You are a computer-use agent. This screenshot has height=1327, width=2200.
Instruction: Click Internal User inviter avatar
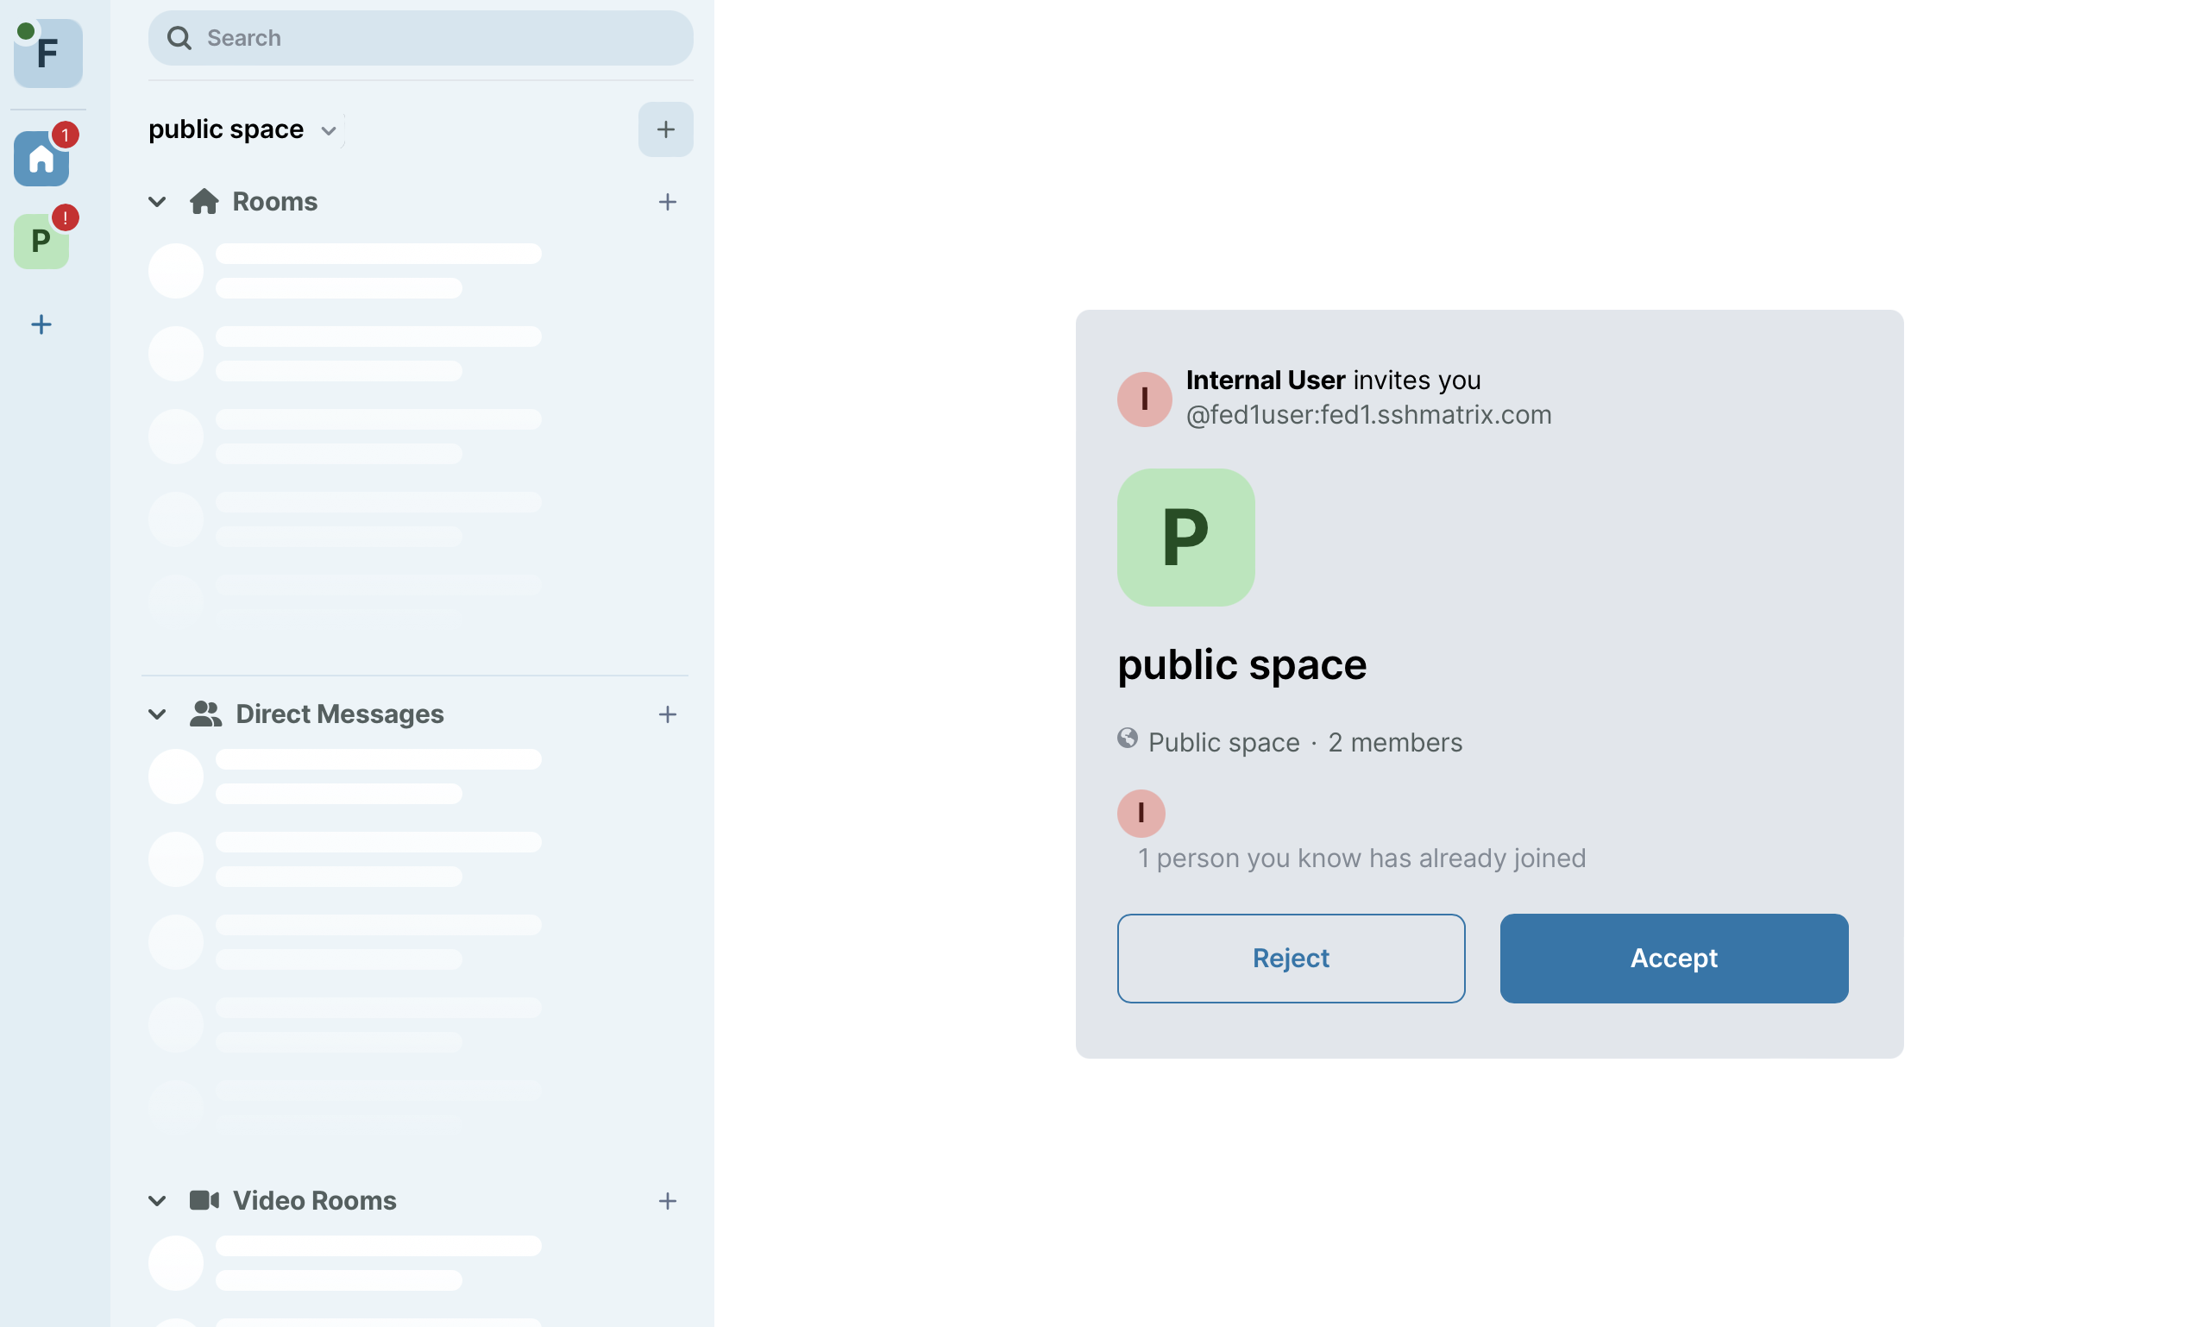[x=1144, y=399]
